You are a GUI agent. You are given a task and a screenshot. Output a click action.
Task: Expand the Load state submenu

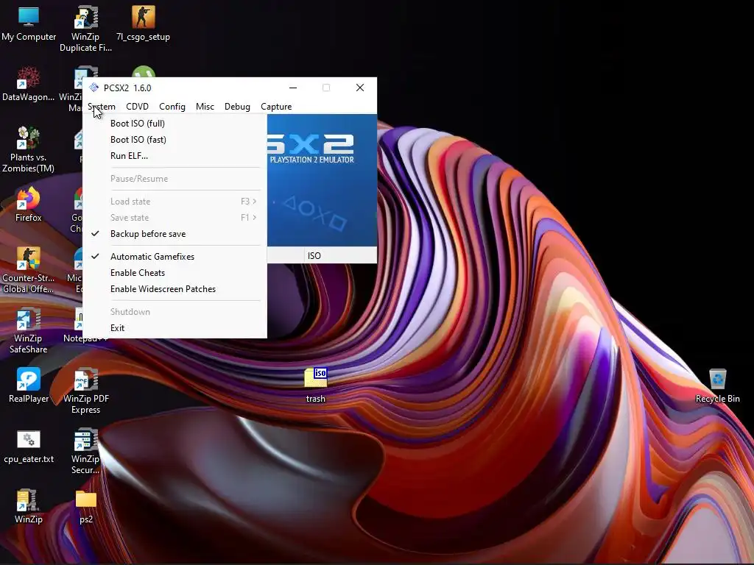175,202
